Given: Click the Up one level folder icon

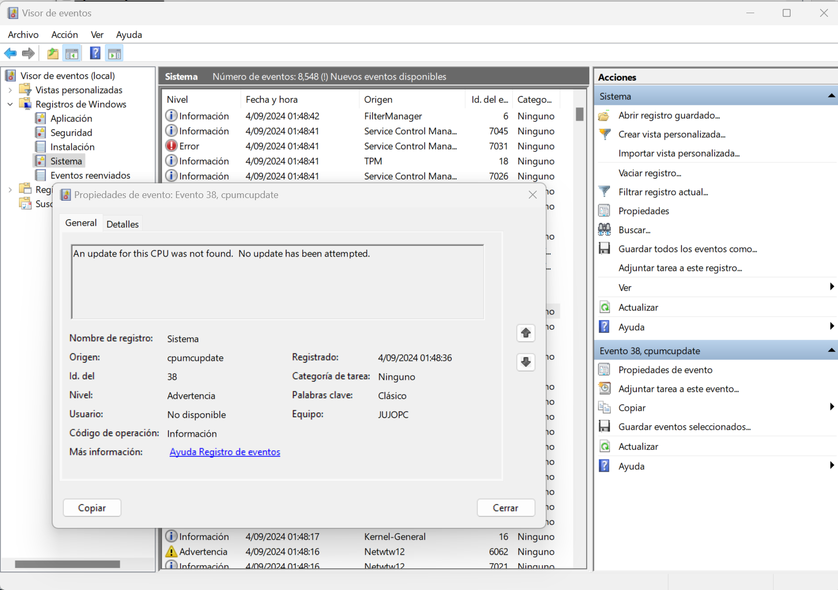Looking at the screenshot, I should tap(53, 53).
